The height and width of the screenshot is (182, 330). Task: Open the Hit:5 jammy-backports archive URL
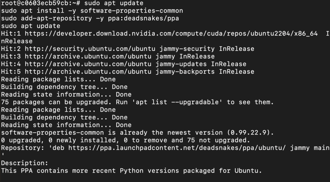click(88, 72)
